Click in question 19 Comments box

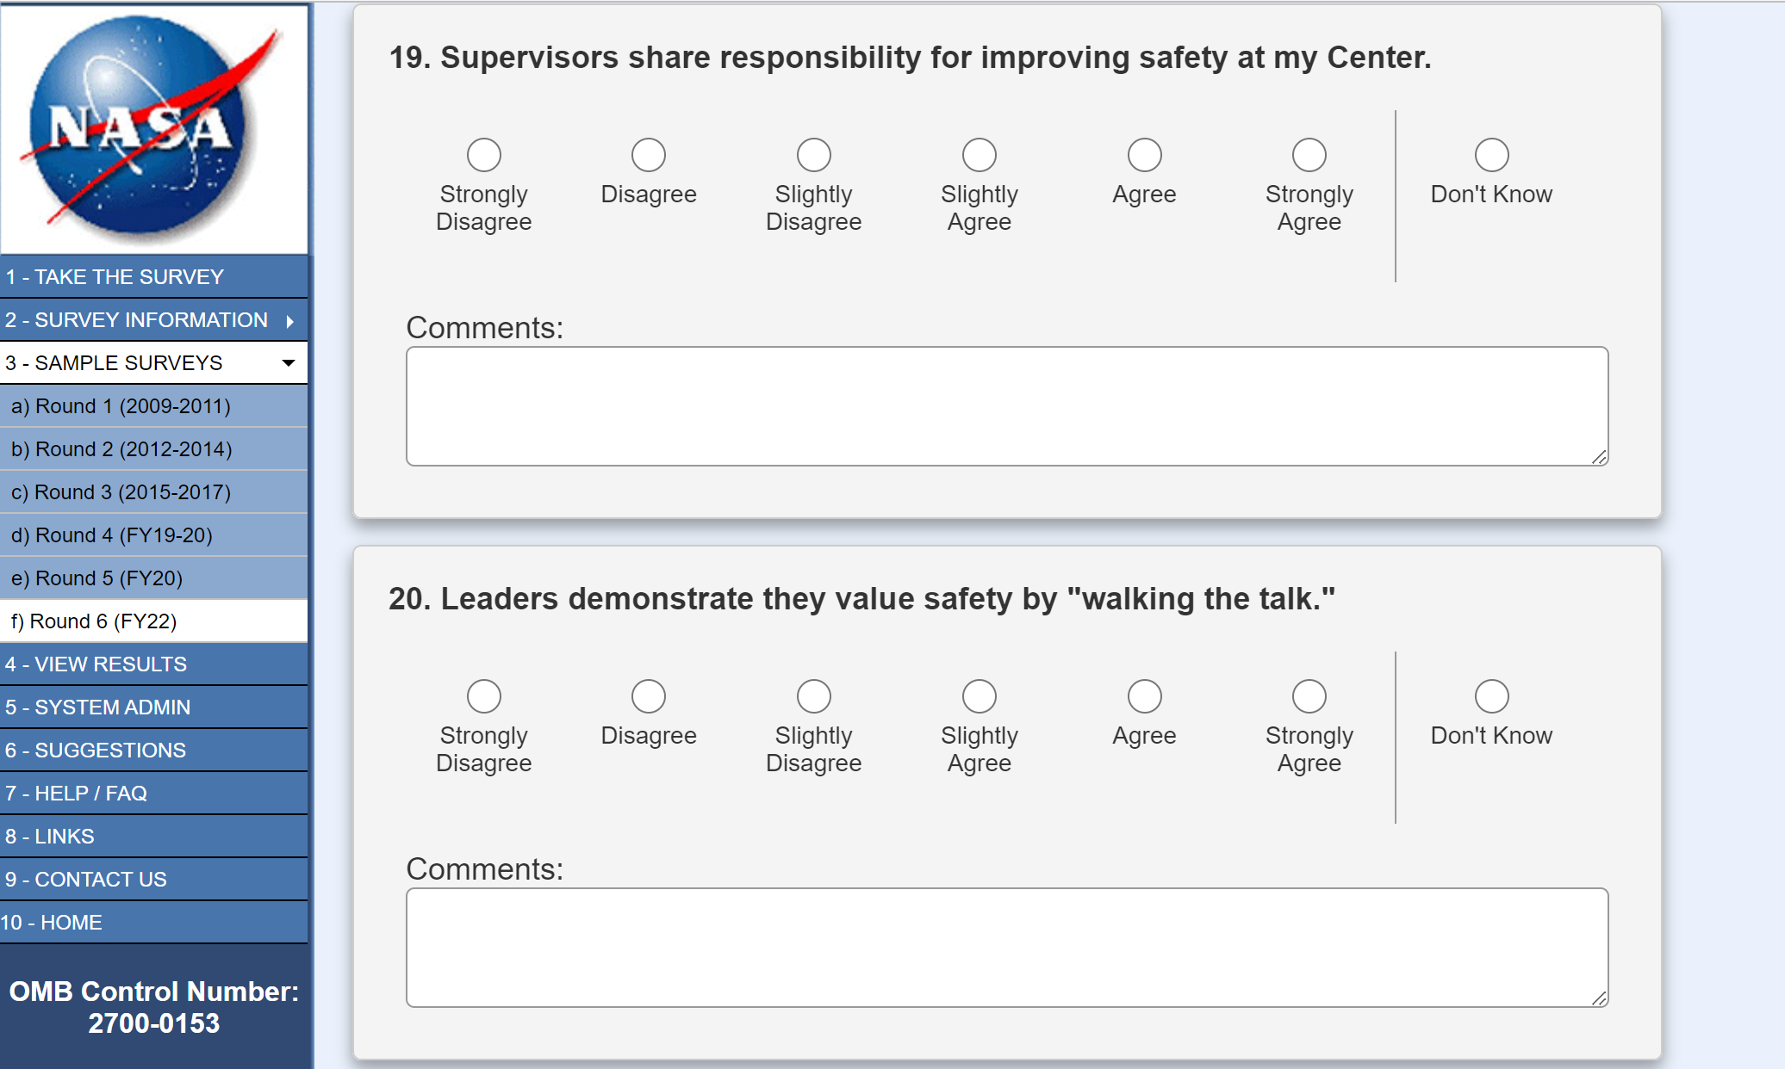(x=1006, y=406)
